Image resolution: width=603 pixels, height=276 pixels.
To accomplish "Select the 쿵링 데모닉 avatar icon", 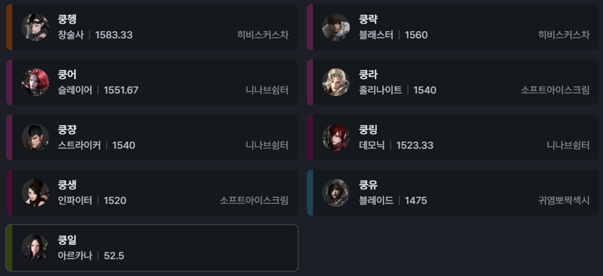I will (x=335, y=137).
